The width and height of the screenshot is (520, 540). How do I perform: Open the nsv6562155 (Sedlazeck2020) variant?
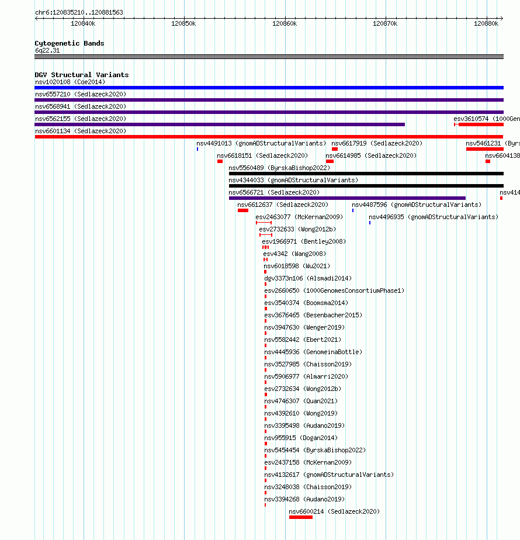pos(81,119)
